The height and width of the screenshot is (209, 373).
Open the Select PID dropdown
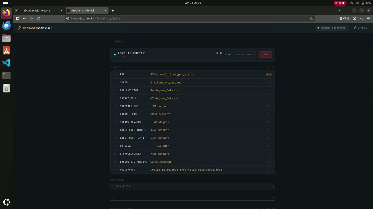coord(193,186)
